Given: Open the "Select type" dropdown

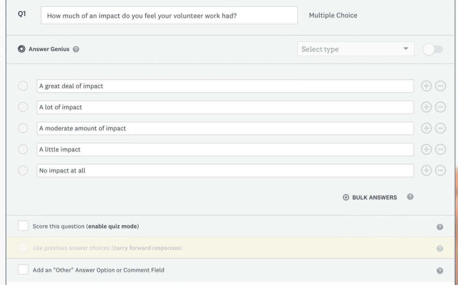Looking at the screenshot, I should pyautogui.click(x=356, y=49).
